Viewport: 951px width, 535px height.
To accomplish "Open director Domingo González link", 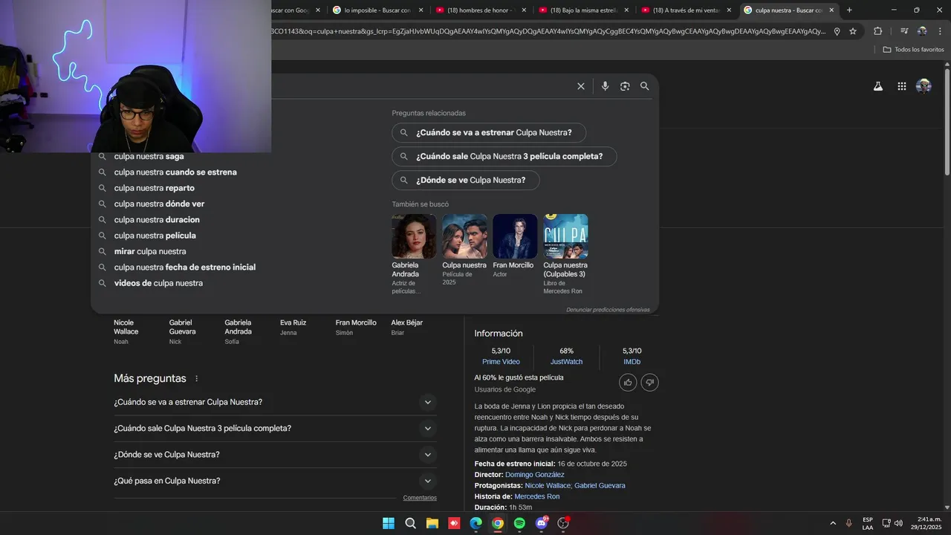I will [535, 475].
